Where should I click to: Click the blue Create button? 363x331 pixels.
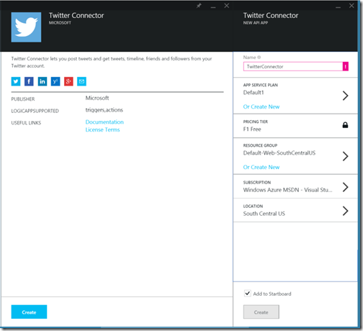coord(29,312)
